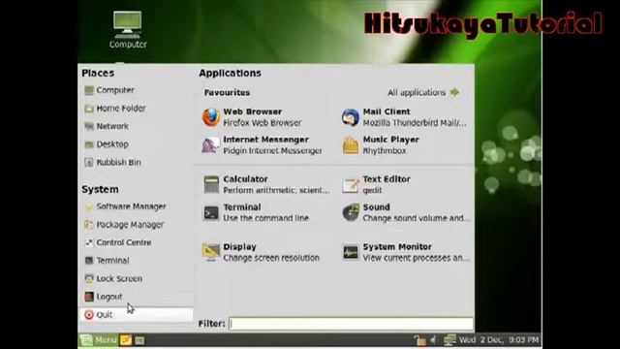620x349 pixels.
Task: Click the Pidgin Internet Messenger icon
Action: point(211,144)
